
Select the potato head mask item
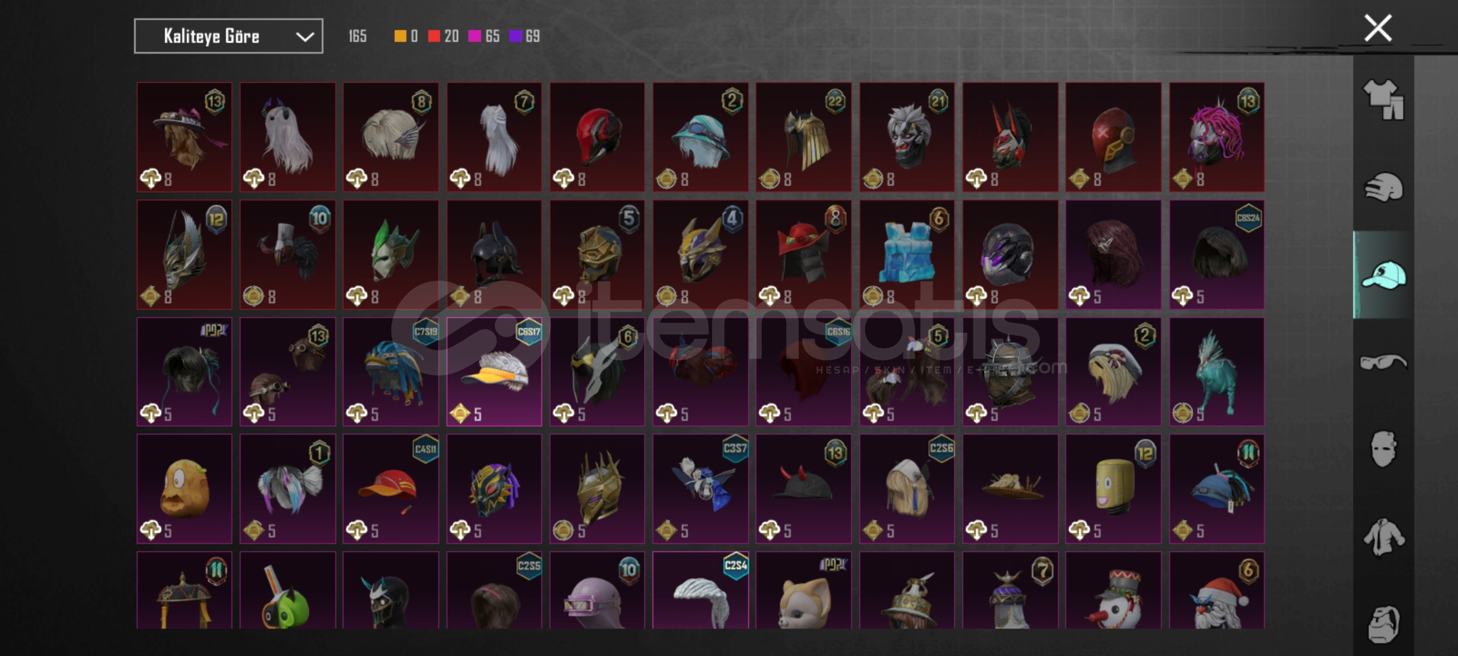tap(184, 489)
